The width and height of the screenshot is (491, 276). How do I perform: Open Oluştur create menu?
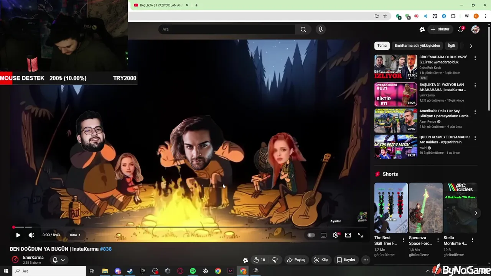(440, 29)
